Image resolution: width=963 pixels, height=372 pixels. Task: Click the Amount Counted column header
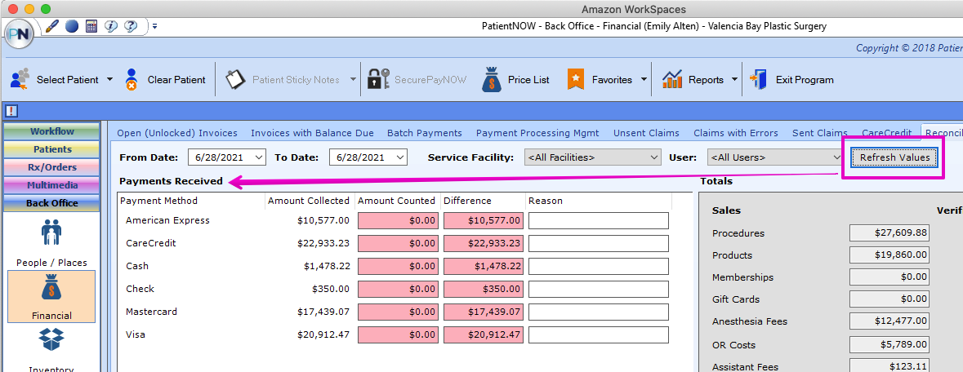click(x=397, y=201)
